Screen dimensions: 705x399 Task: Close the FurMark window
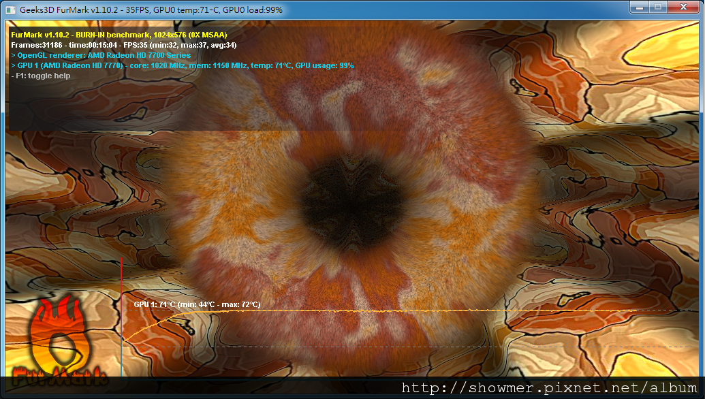pos(683,7)
